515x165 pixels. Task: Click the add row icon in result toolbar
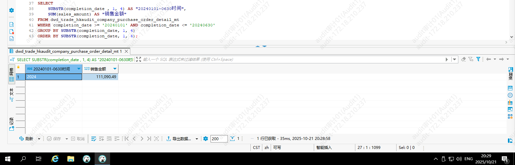click(x=101, y=139)
